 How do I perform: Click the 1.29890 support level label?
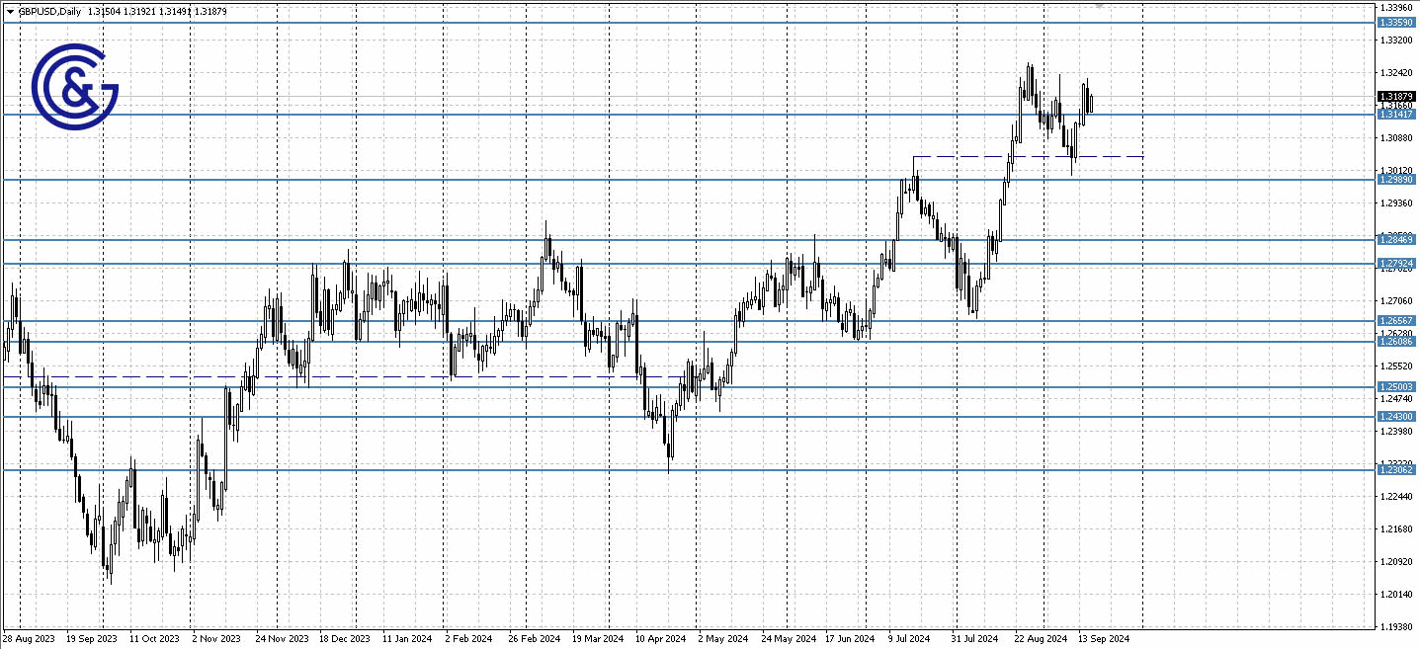(1395, 179)
